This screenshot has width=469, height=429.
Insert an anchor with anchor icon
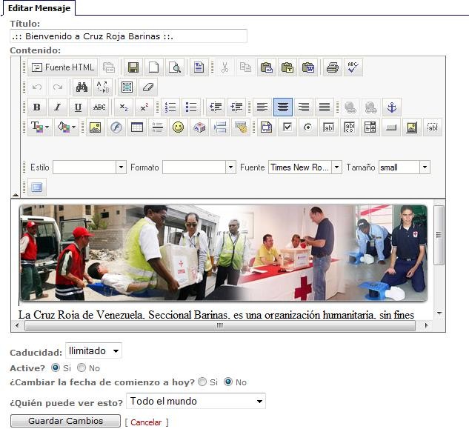[x=392, y=107]
